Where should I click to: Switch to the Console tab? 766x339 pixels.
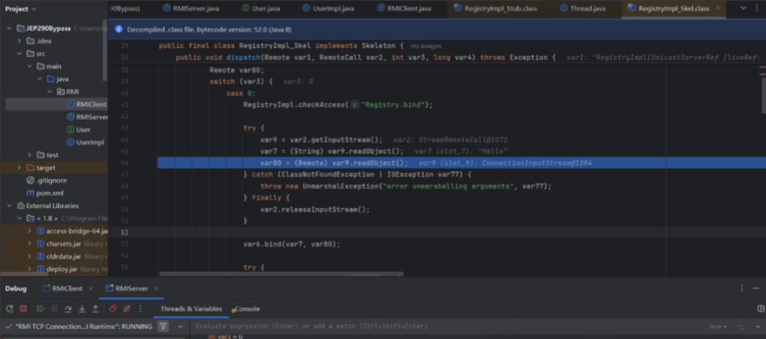coord(246,309)
